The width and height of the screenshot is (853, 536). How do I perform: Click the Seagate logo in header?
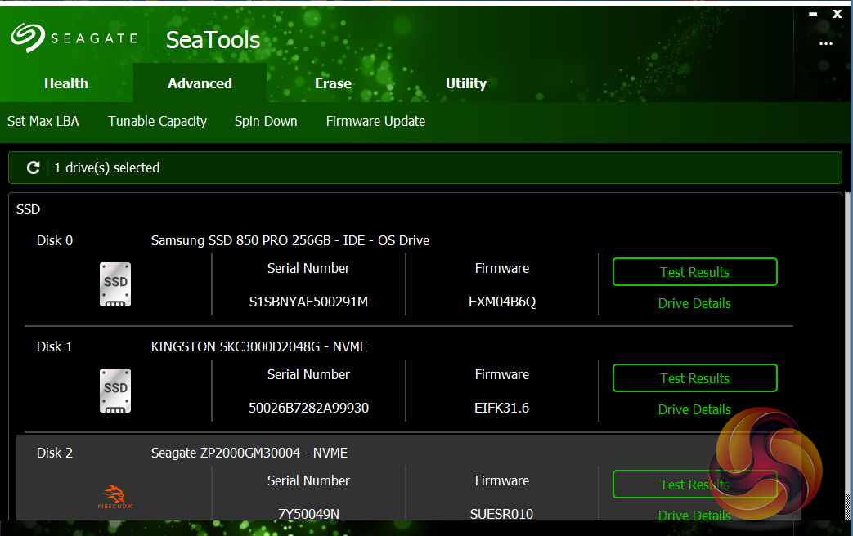[74, 38]
